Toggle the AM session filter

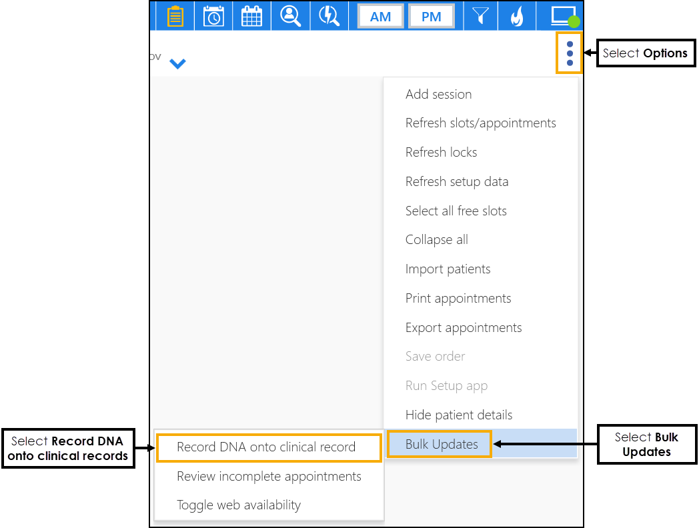380,16
